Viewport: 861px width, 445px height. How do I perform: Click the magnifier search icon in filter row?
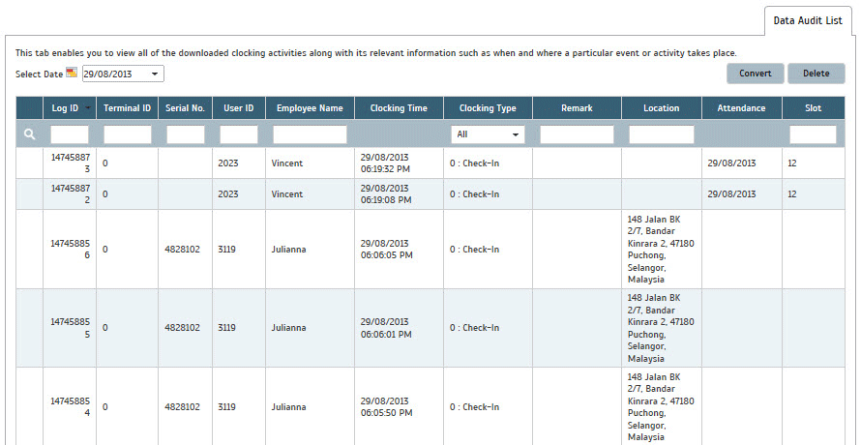click(x=30, y=134)
